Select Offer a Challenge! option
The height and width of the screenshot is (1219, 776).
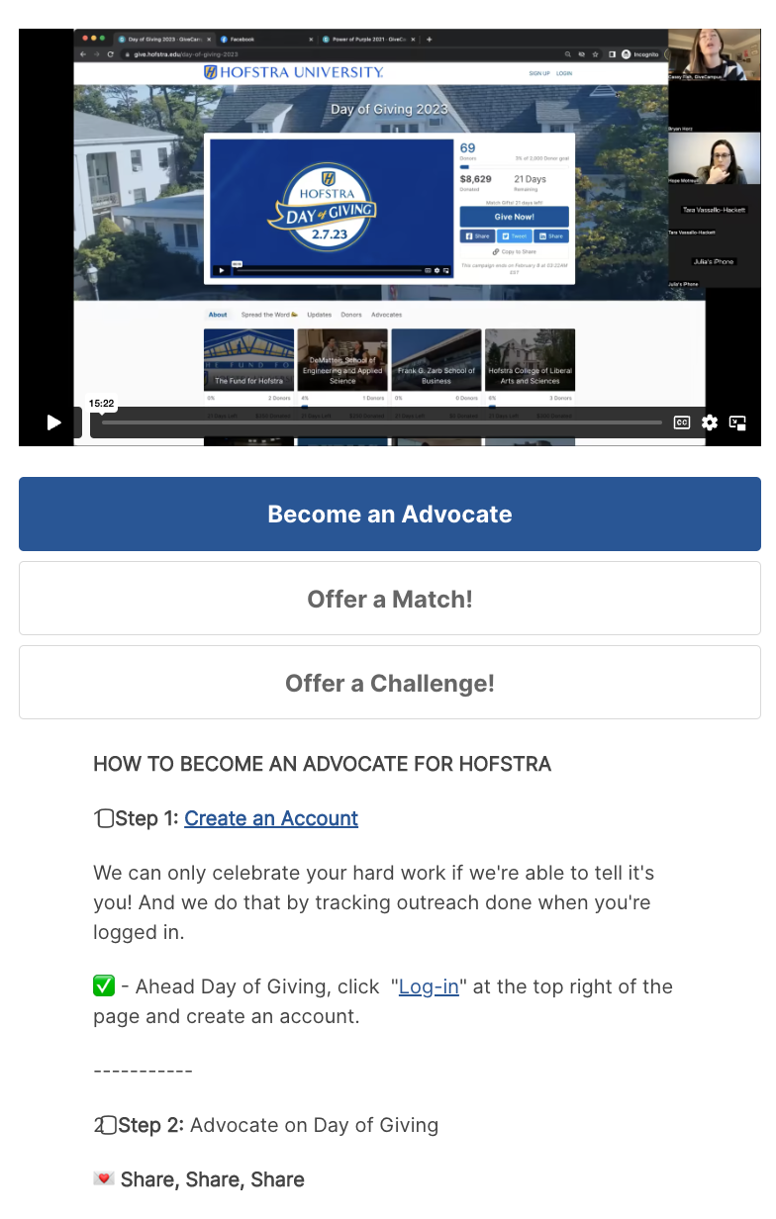390,683
